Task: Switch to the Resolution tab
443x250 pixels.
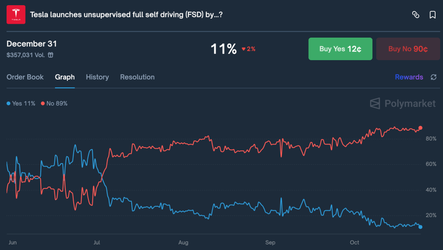Action: 137,77
